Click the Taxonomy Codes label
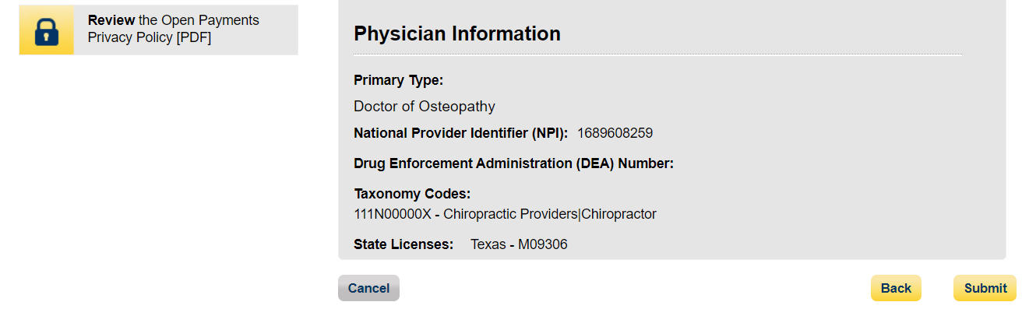 click(x=412, y=194)
